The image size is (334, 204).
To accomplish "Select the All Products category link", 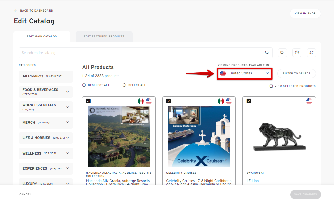I will pos(33,76).
